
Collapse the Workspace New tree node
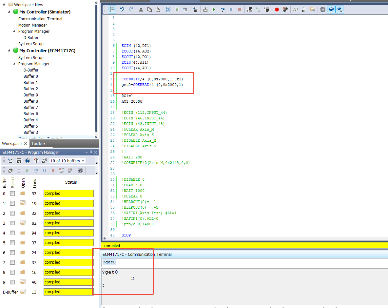click(4, 5)
